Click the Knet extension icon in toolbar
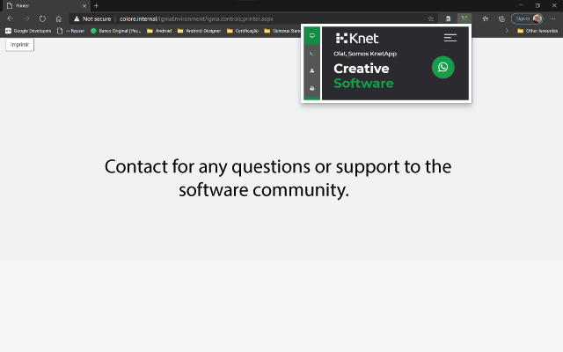Viewport: 563px width, 352px height. point(464,18)
